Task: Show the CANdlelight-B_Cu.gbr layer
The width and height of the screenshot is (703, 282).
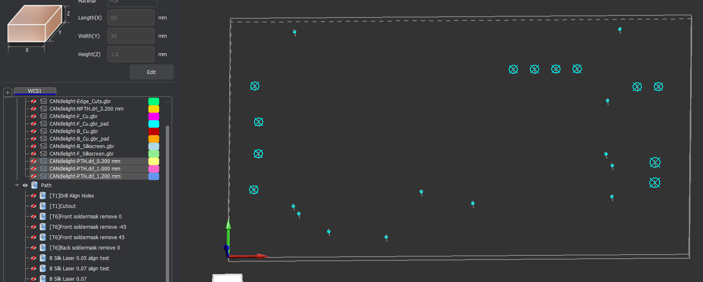Action: click(x=34, y=131)
